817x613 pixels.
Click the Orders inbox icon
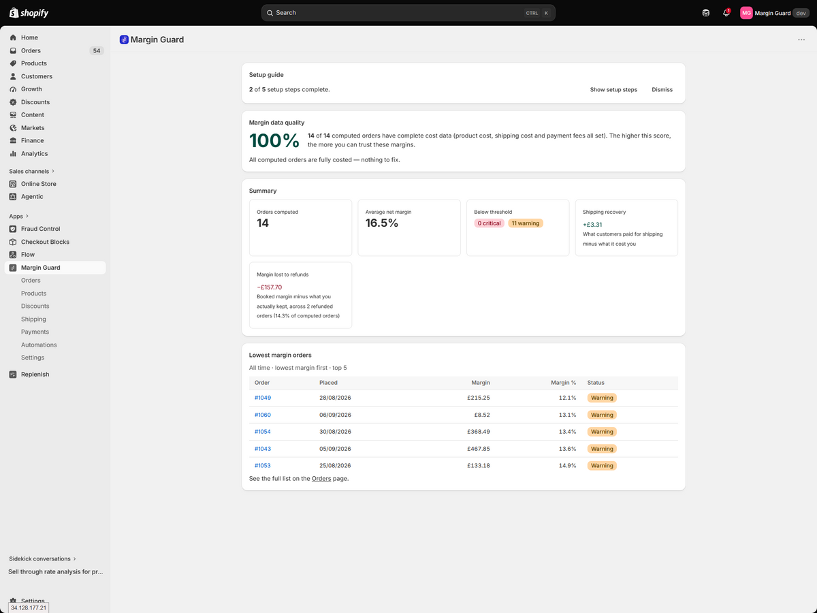point(13,50)
